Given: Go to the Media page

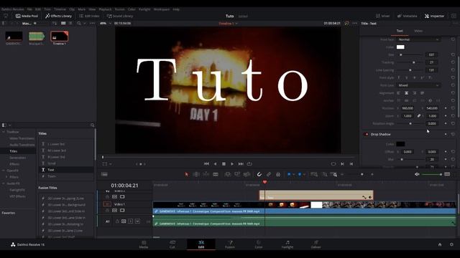Looking at the screenshot, I should [144, 244].
